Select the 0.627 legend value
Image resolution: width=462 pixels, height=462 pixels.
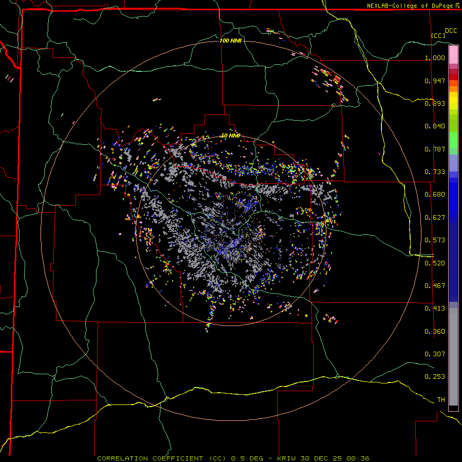(x=435, y=218)
